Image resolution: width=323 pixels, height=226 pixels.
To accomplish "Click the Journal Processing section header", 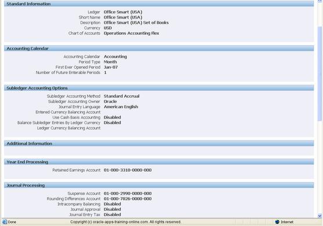I will [x=159, y=185].
